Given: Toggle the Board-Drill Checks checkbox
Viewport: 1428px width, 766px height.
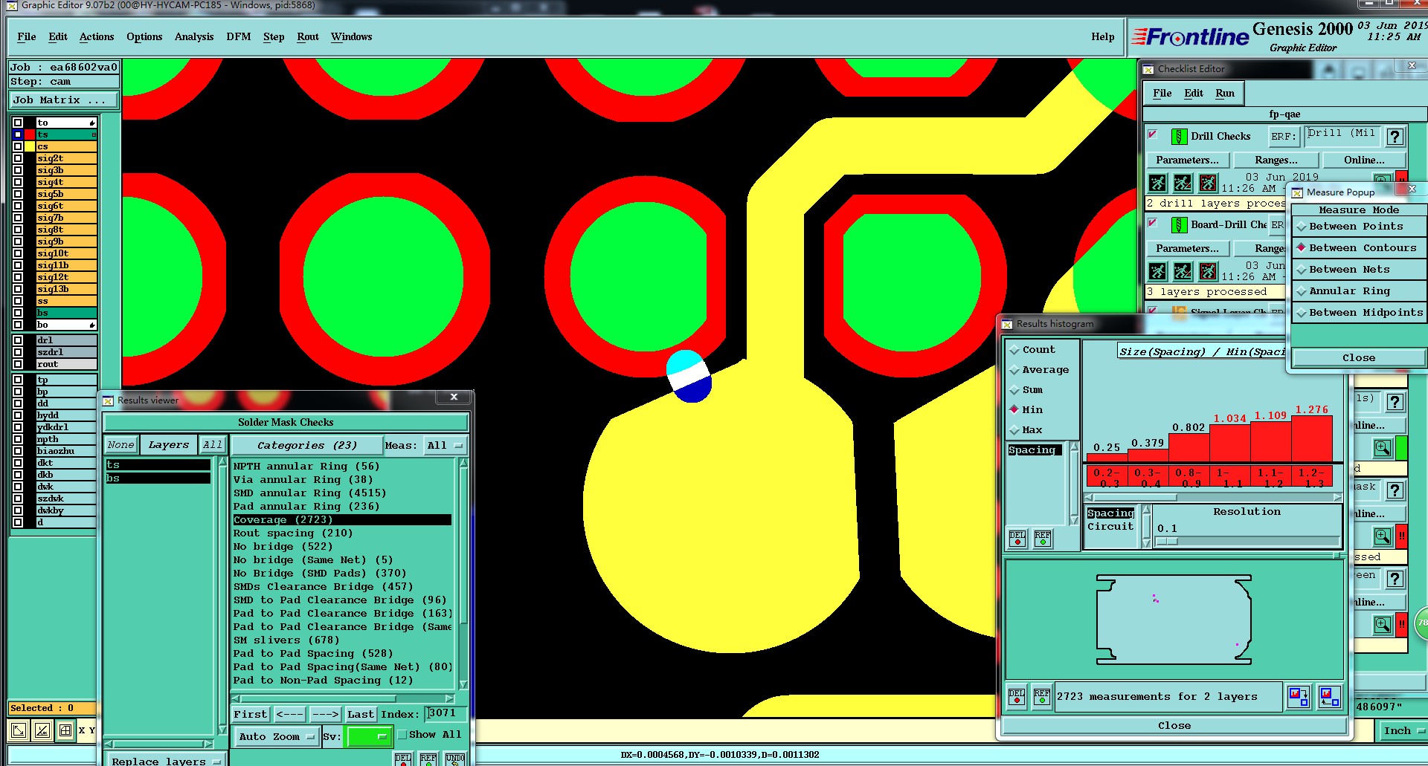Looking at the screenshot, I should tap(1153, 223).
